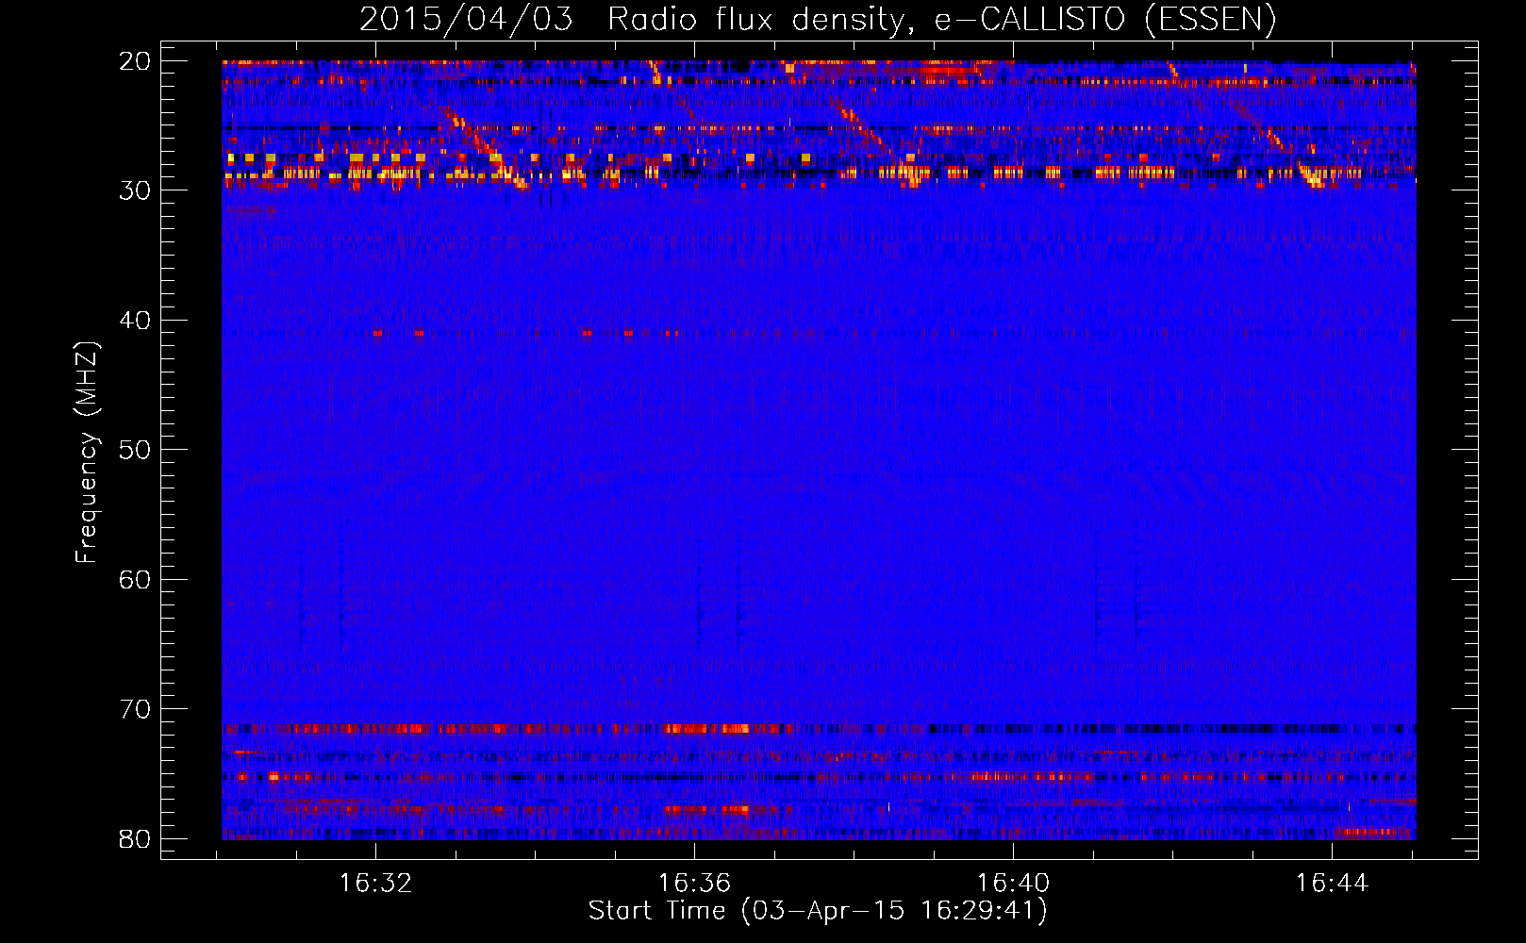Click the 'Start Time (03-Apr-15 16:29:41)' label
Viewport: 1526px width, 943px height.
pos(818,911)
